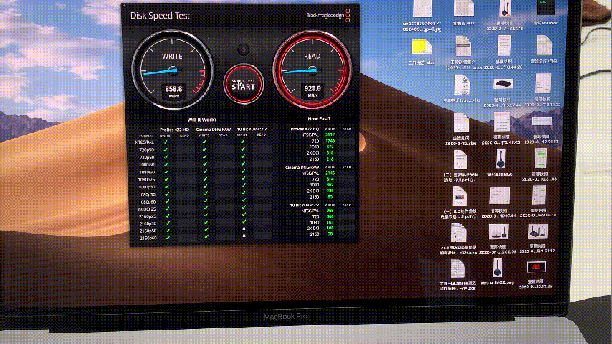Select screenshot file ending 3.48.23

504,52
